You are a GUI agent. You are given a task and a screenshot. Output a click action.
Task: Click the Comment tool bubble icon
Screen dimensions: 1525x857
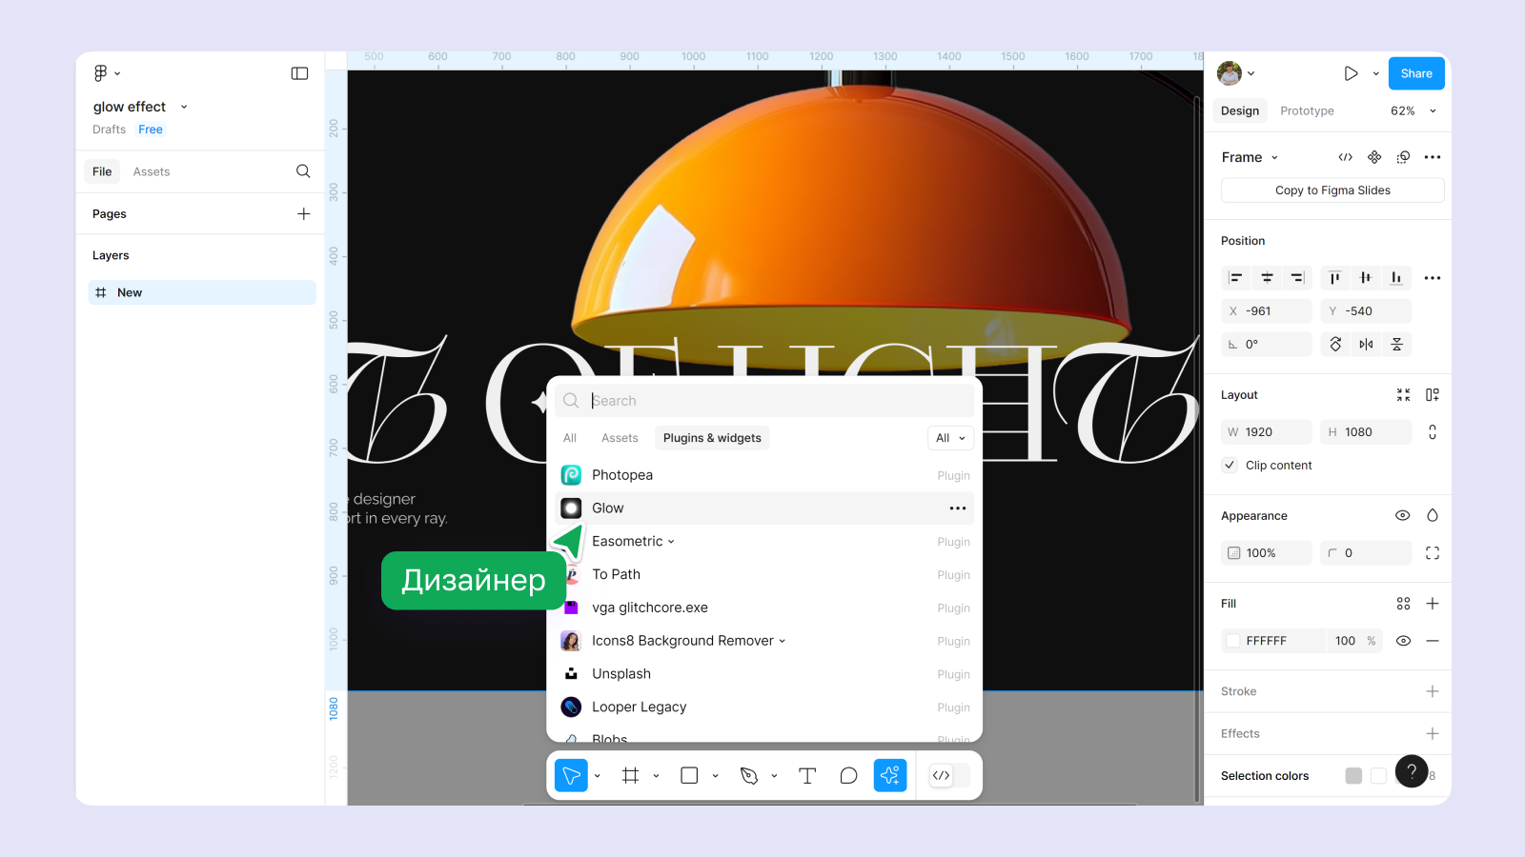848,776
